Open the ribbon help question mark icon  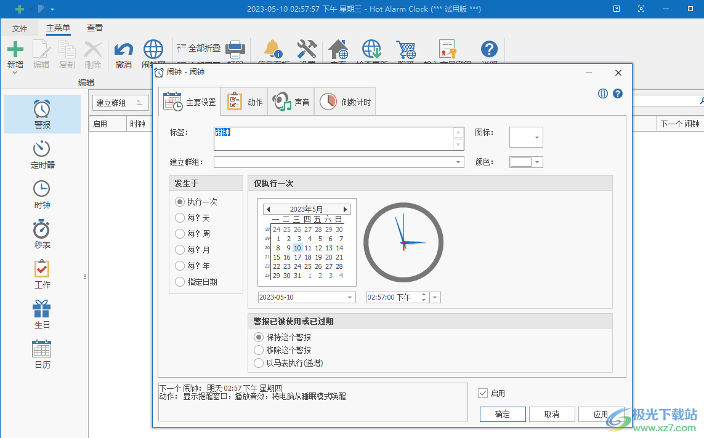tap(489, 49)
